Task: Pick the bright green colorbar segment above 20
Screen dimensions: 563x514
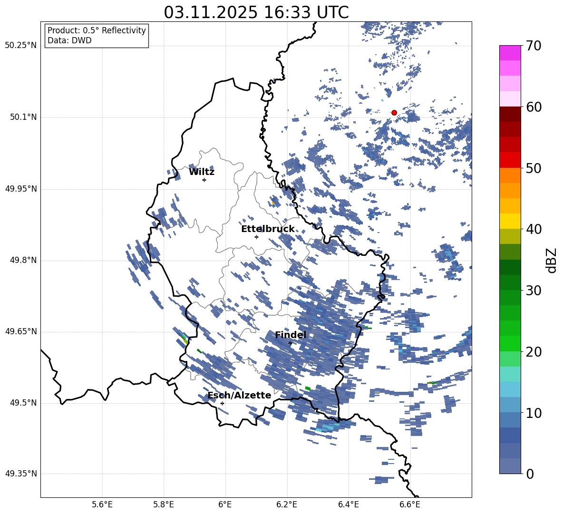Action: point(510,343)
